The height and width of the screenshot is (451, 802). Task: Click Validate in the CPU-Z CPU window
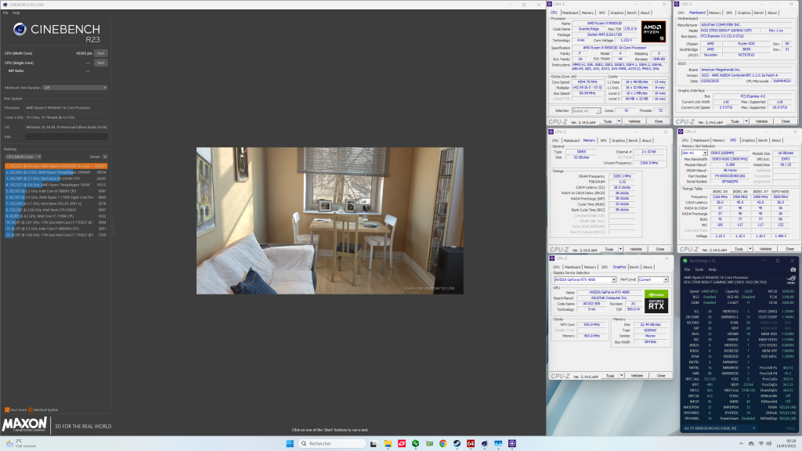click(x=634, y=121)
